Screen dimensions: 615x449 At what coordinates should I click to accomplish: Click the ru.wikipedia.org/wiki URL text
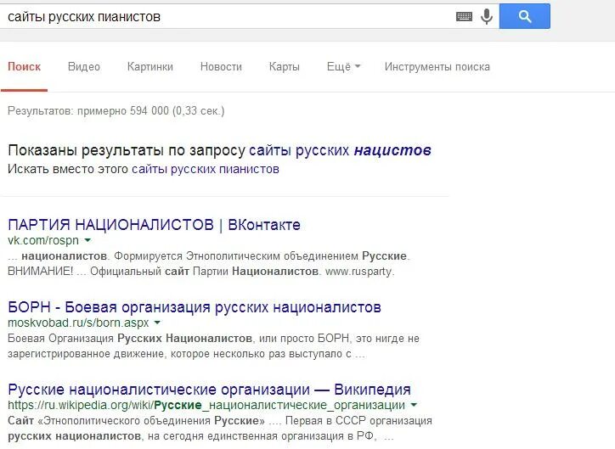206,405
